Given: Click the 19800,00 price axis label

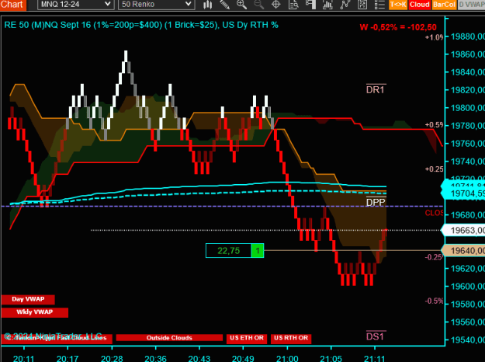Looking at the screenshot, I should pos(468,108).
